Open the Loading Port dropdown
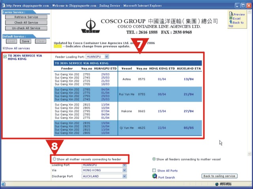Viewport: 253px width, 189px height. [x=124, y=165]
